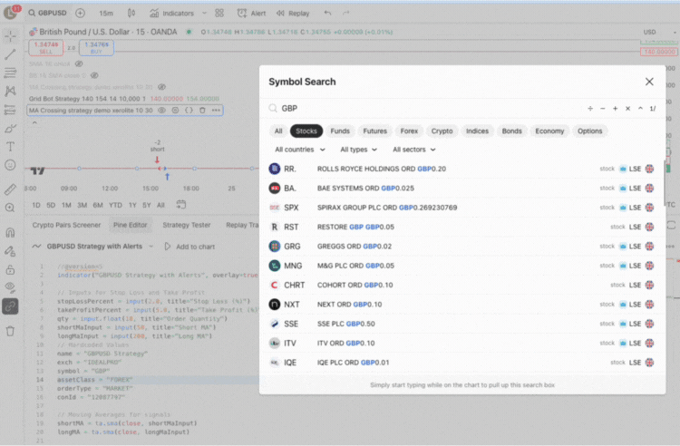The width and height of the screenshot is (680, 446).
Task: Choose SSE PLC result row
Action: pos(462,324)
